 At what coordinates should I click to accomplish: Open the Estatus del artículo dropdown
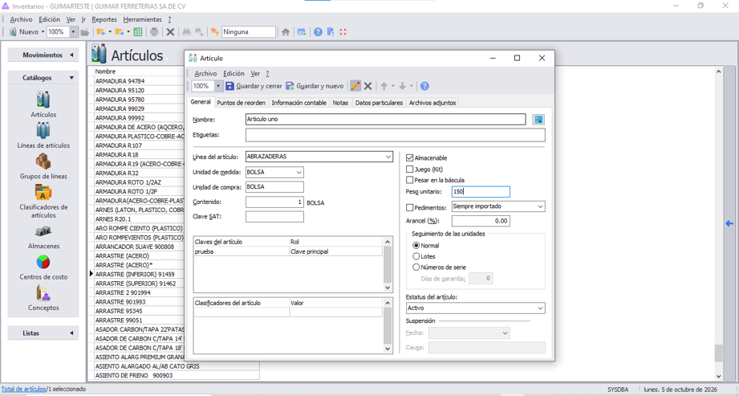[x=540, y=308]
